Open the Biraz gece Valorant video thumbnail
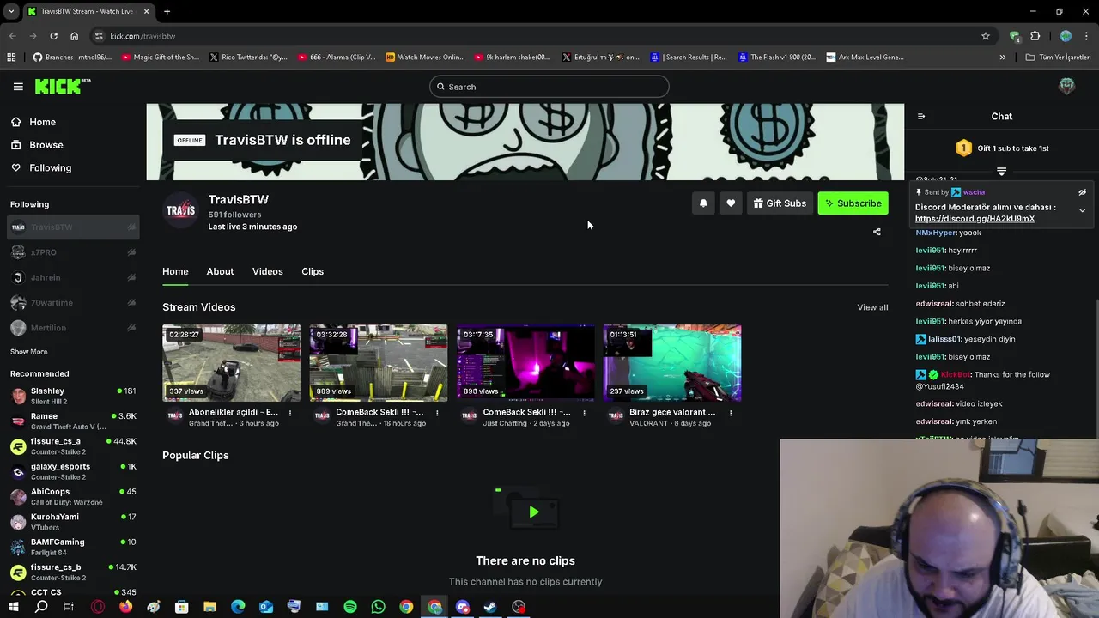Screen dimensions: 1099x618 [672, 363]
